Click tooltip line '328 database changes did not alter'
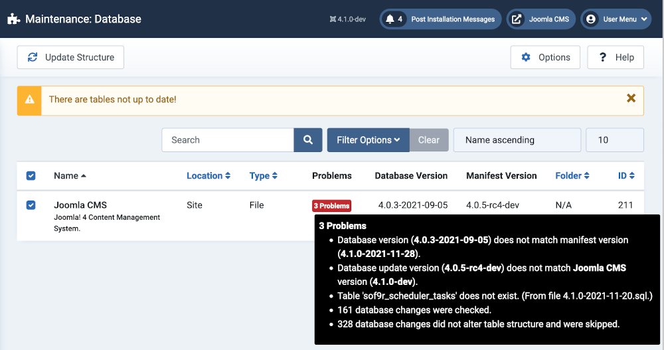The image size is (664, 350). (x=478, y=324)
